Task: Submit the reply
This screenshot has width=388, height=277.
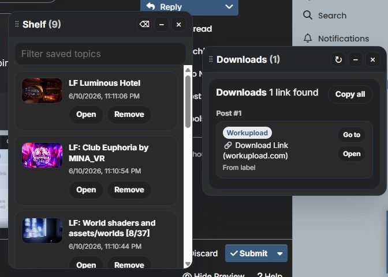Action: [249, 253]
